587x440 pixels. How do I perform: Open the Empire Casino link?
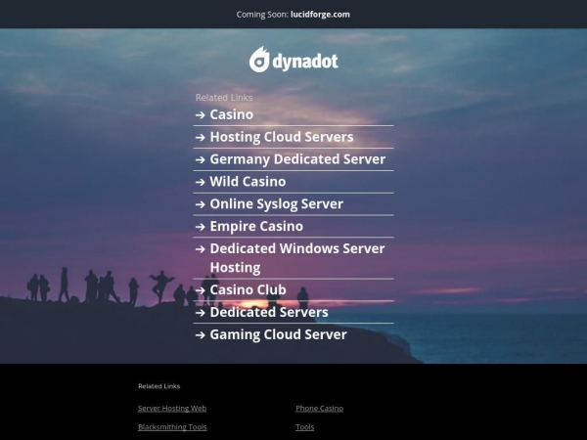[256, 227]
